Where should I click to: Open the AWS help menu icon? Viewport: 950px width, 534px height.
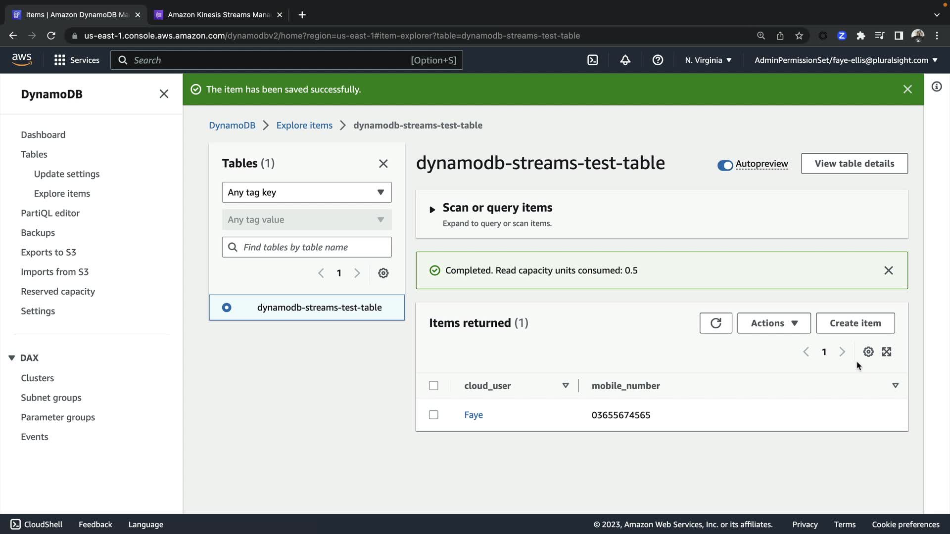point(658,60)
